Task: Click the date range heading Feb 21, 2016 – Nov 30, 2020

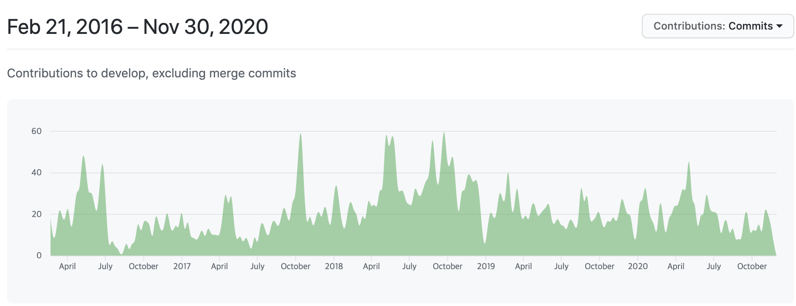Action: (x=138, y=27)
